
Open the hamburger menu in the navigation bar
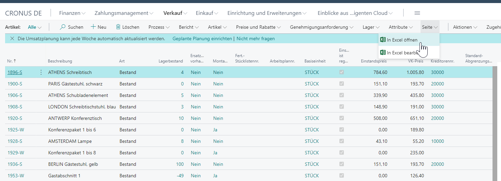(x=417, y=13)
